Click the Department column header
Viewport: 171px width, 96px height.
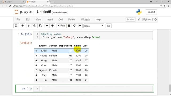click(x=65, y=46)
